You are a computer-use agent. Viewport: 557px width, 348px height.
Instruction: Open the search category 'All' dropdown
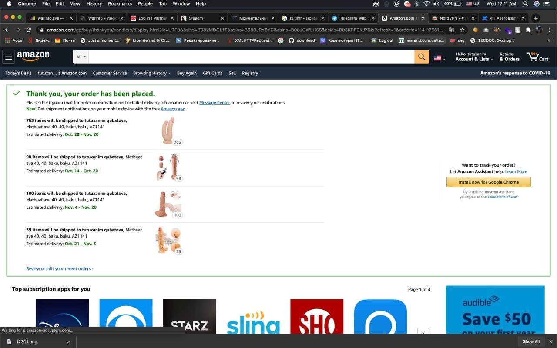pos(81,57)
